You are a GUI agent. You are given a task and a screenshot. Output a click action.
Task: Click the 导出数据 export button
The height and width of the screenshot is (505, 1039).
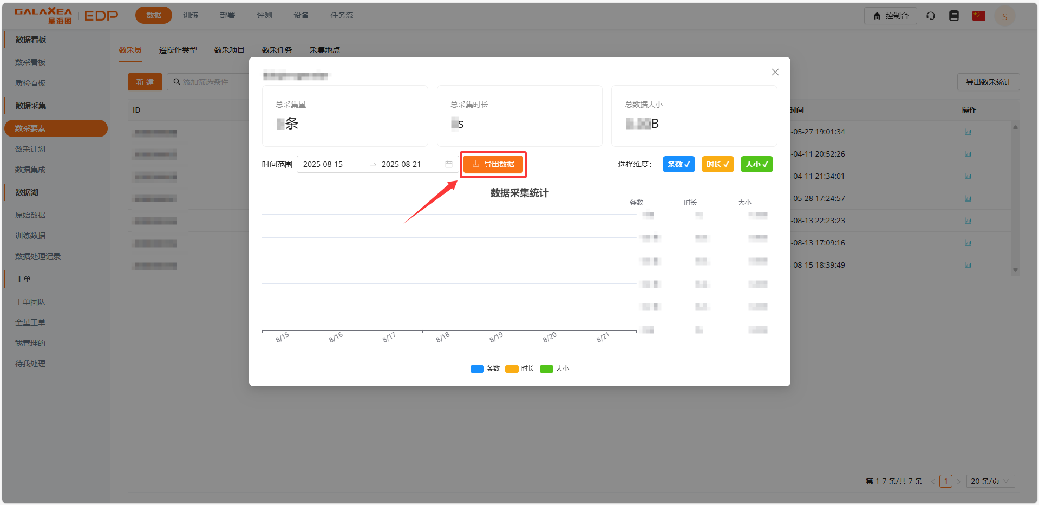[493, 164]
